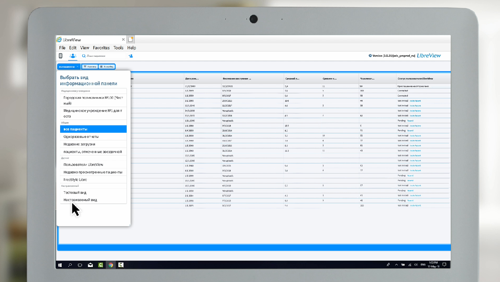The image size is (500, 282).
Task: Launch Chrome from the taskbar
Action: point(111,265)
